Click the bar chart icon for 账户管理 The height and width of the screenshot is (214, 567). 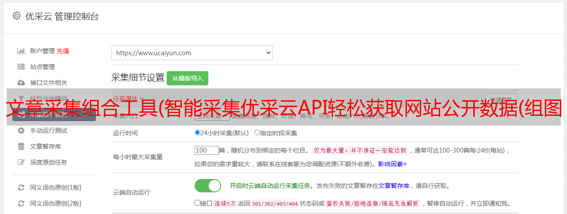pos(21,51)
